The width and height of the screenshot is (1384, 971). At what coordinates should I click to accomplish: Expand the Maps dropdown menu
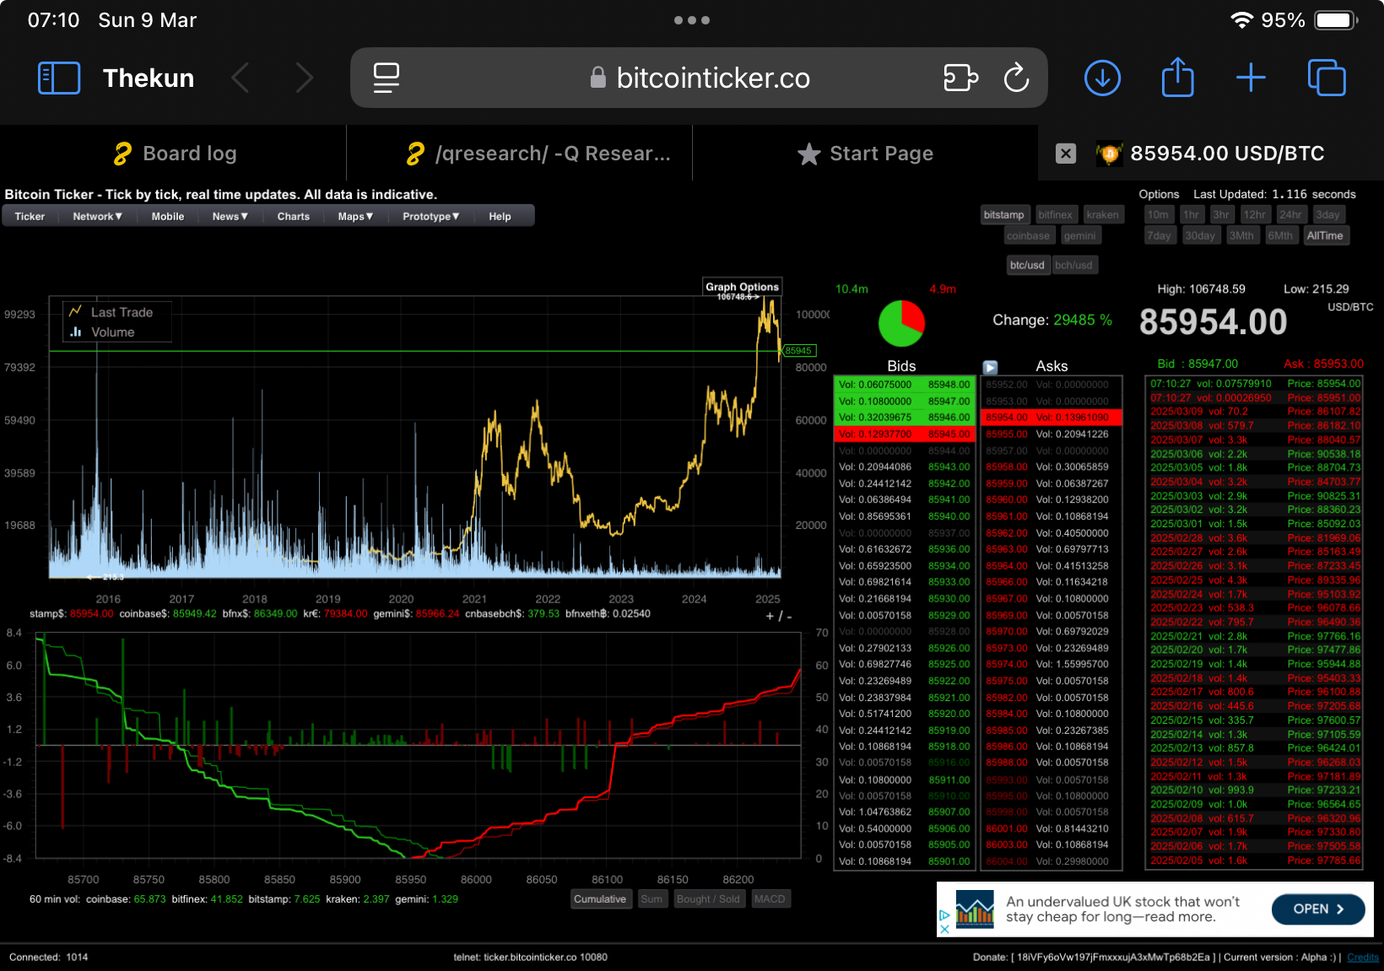[355, 217]
